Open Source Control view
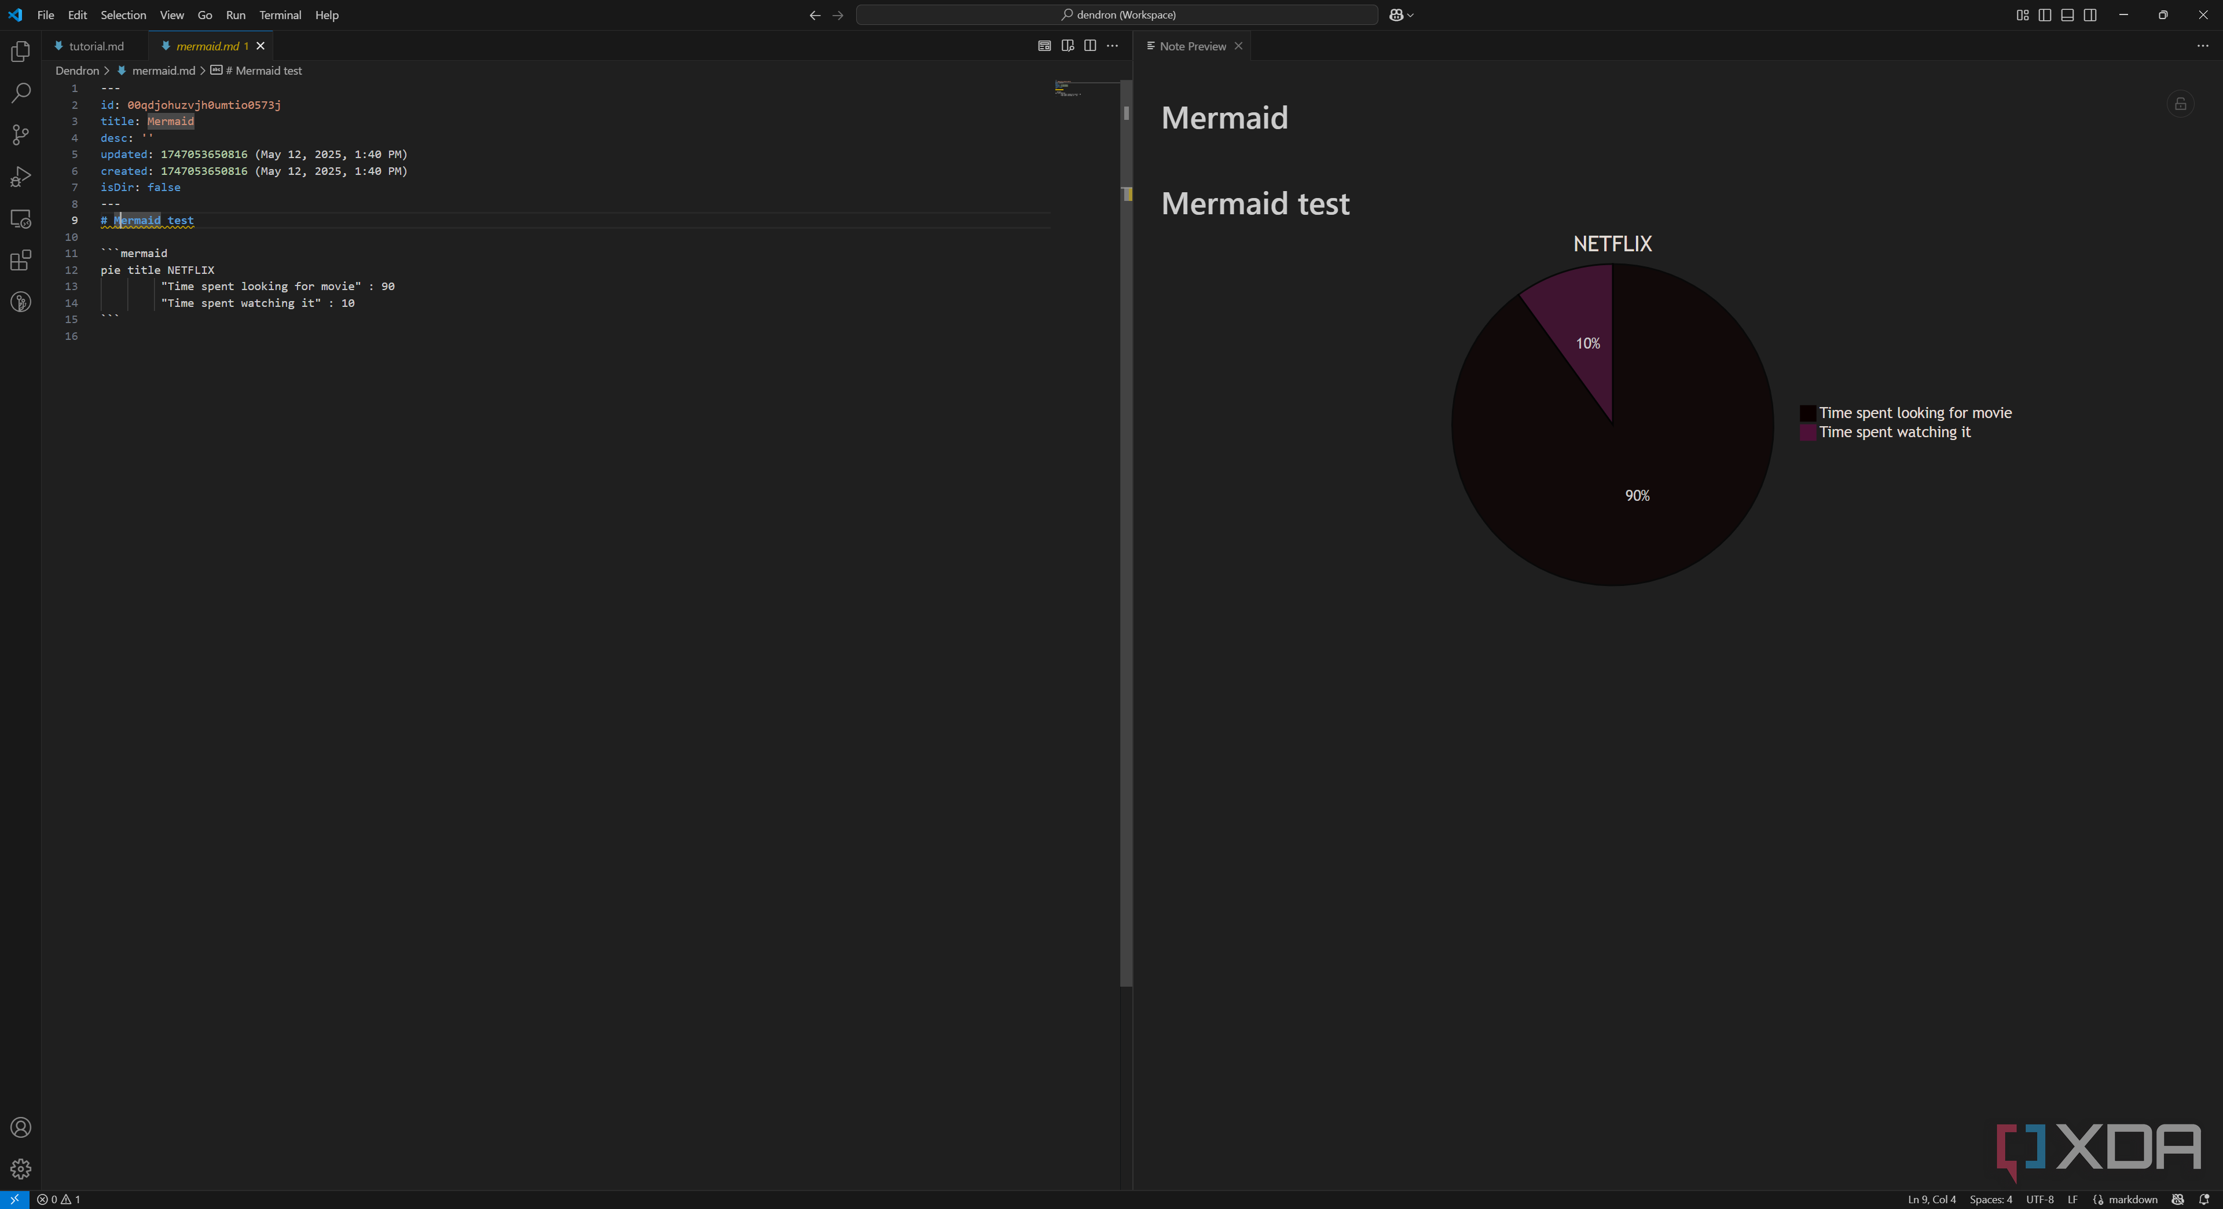 tap(21, 134)
